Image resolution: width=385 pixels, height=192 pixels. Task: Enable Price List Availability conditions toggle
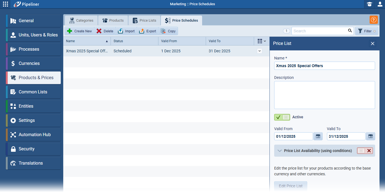pyautogui.click(x=365, y=151)
